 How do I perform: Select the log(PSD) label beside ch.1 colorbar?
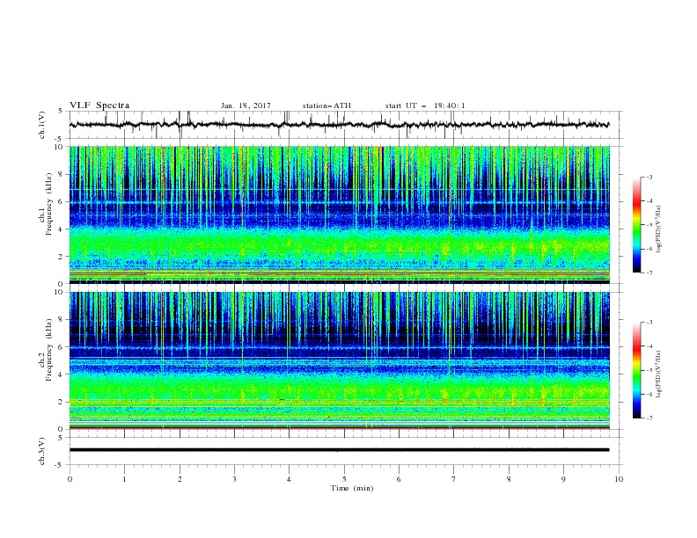(658, 229)
